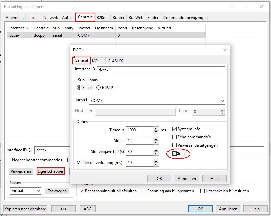Open Eigenschappen for selected interface
This screenshot has height=216, width=271.
pyautogui.click(x=51, y=171)
